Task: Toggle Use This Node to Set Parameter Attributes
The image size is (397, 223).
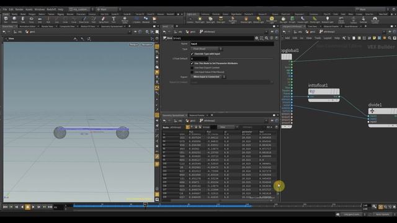Action: [x=192, y=63]
